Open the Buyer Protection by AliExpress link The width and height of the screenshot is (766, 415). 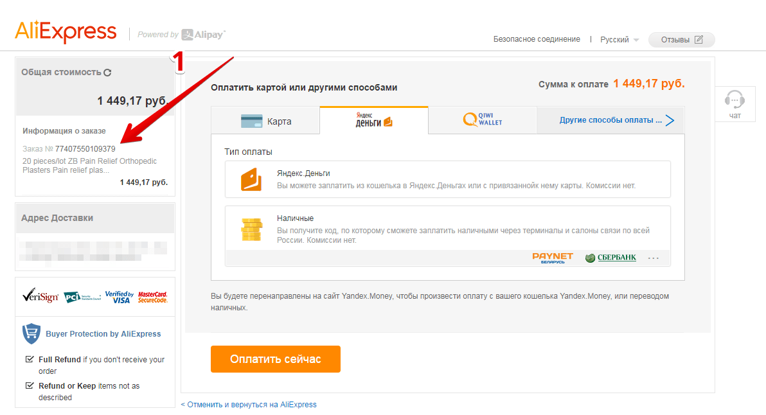[x=103, y=334]
